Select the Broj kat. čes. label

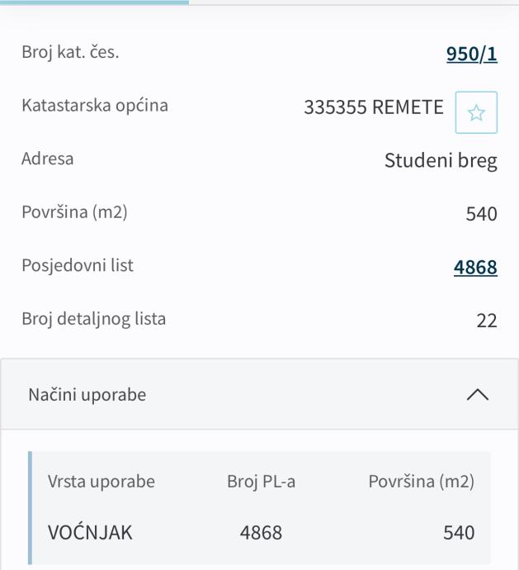70,53
